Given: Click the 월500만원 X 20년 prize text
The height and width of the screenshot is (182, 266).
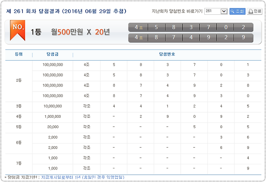Looking at the screenshot, I should pyautogui.click(x=80, y=32).
